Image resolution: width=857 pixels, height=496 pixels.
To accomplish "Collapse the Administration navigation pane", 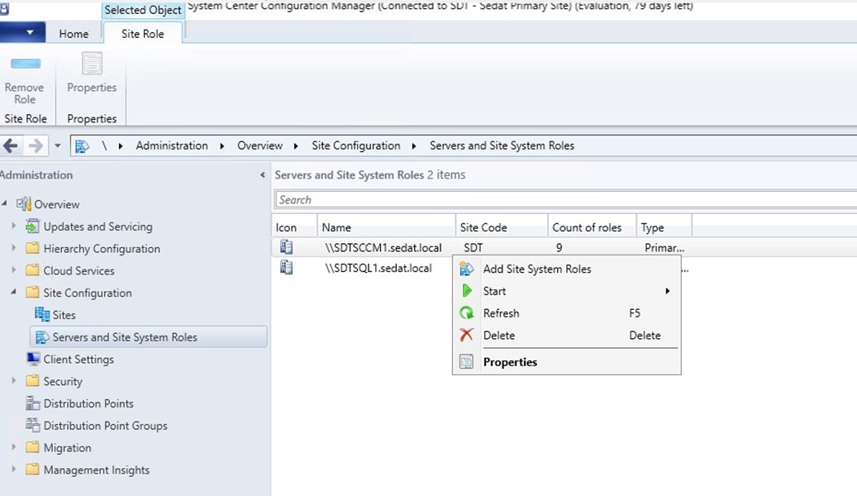I will pos(263,175).
